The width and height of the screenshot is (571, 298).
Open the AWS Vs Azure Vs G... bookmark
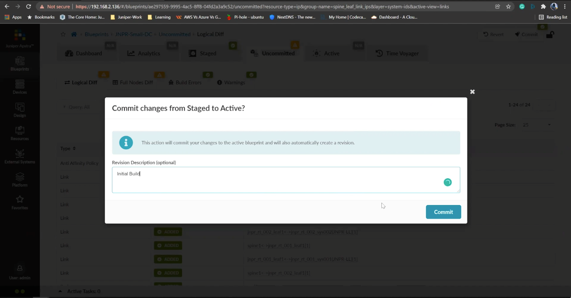pos(198,17)
